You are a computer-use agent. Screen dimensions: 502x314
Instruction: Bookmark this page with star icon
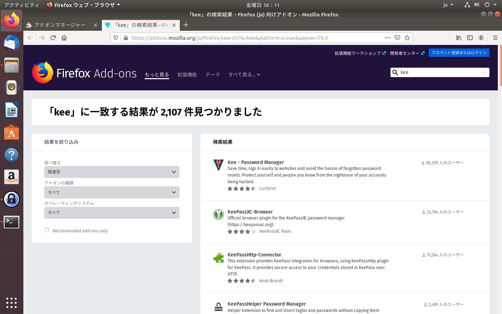click(x=407, y=38)
